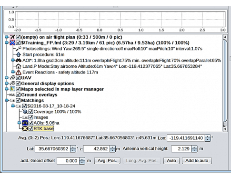Image resolution: width=231 pixels, height=179 pixels.
Task: Click the add. Geoid offset field
Action: (x=68, y=161)
